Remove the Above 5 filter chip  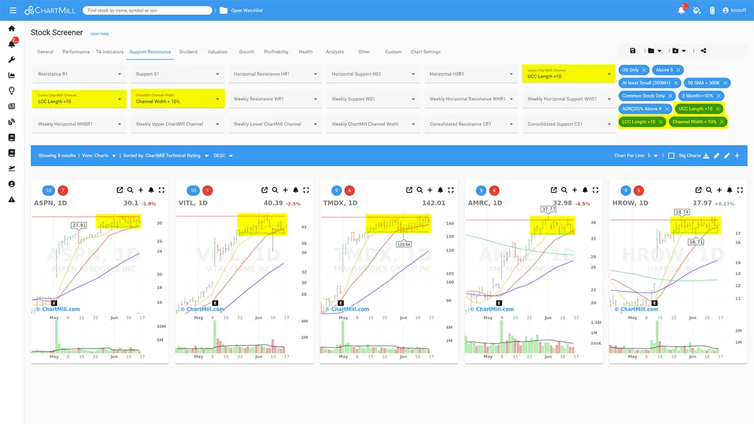point(679,70)
